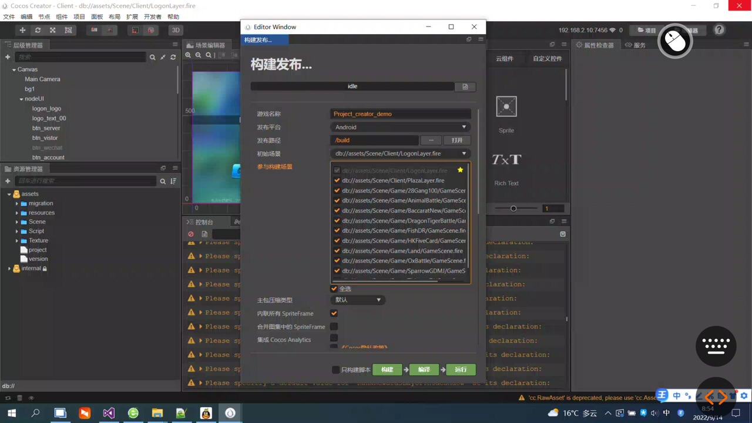Image resolution: width=752 pixels, height=423 pixels.
Task: Collapse the nodeUI node
Action: point(21,99)
